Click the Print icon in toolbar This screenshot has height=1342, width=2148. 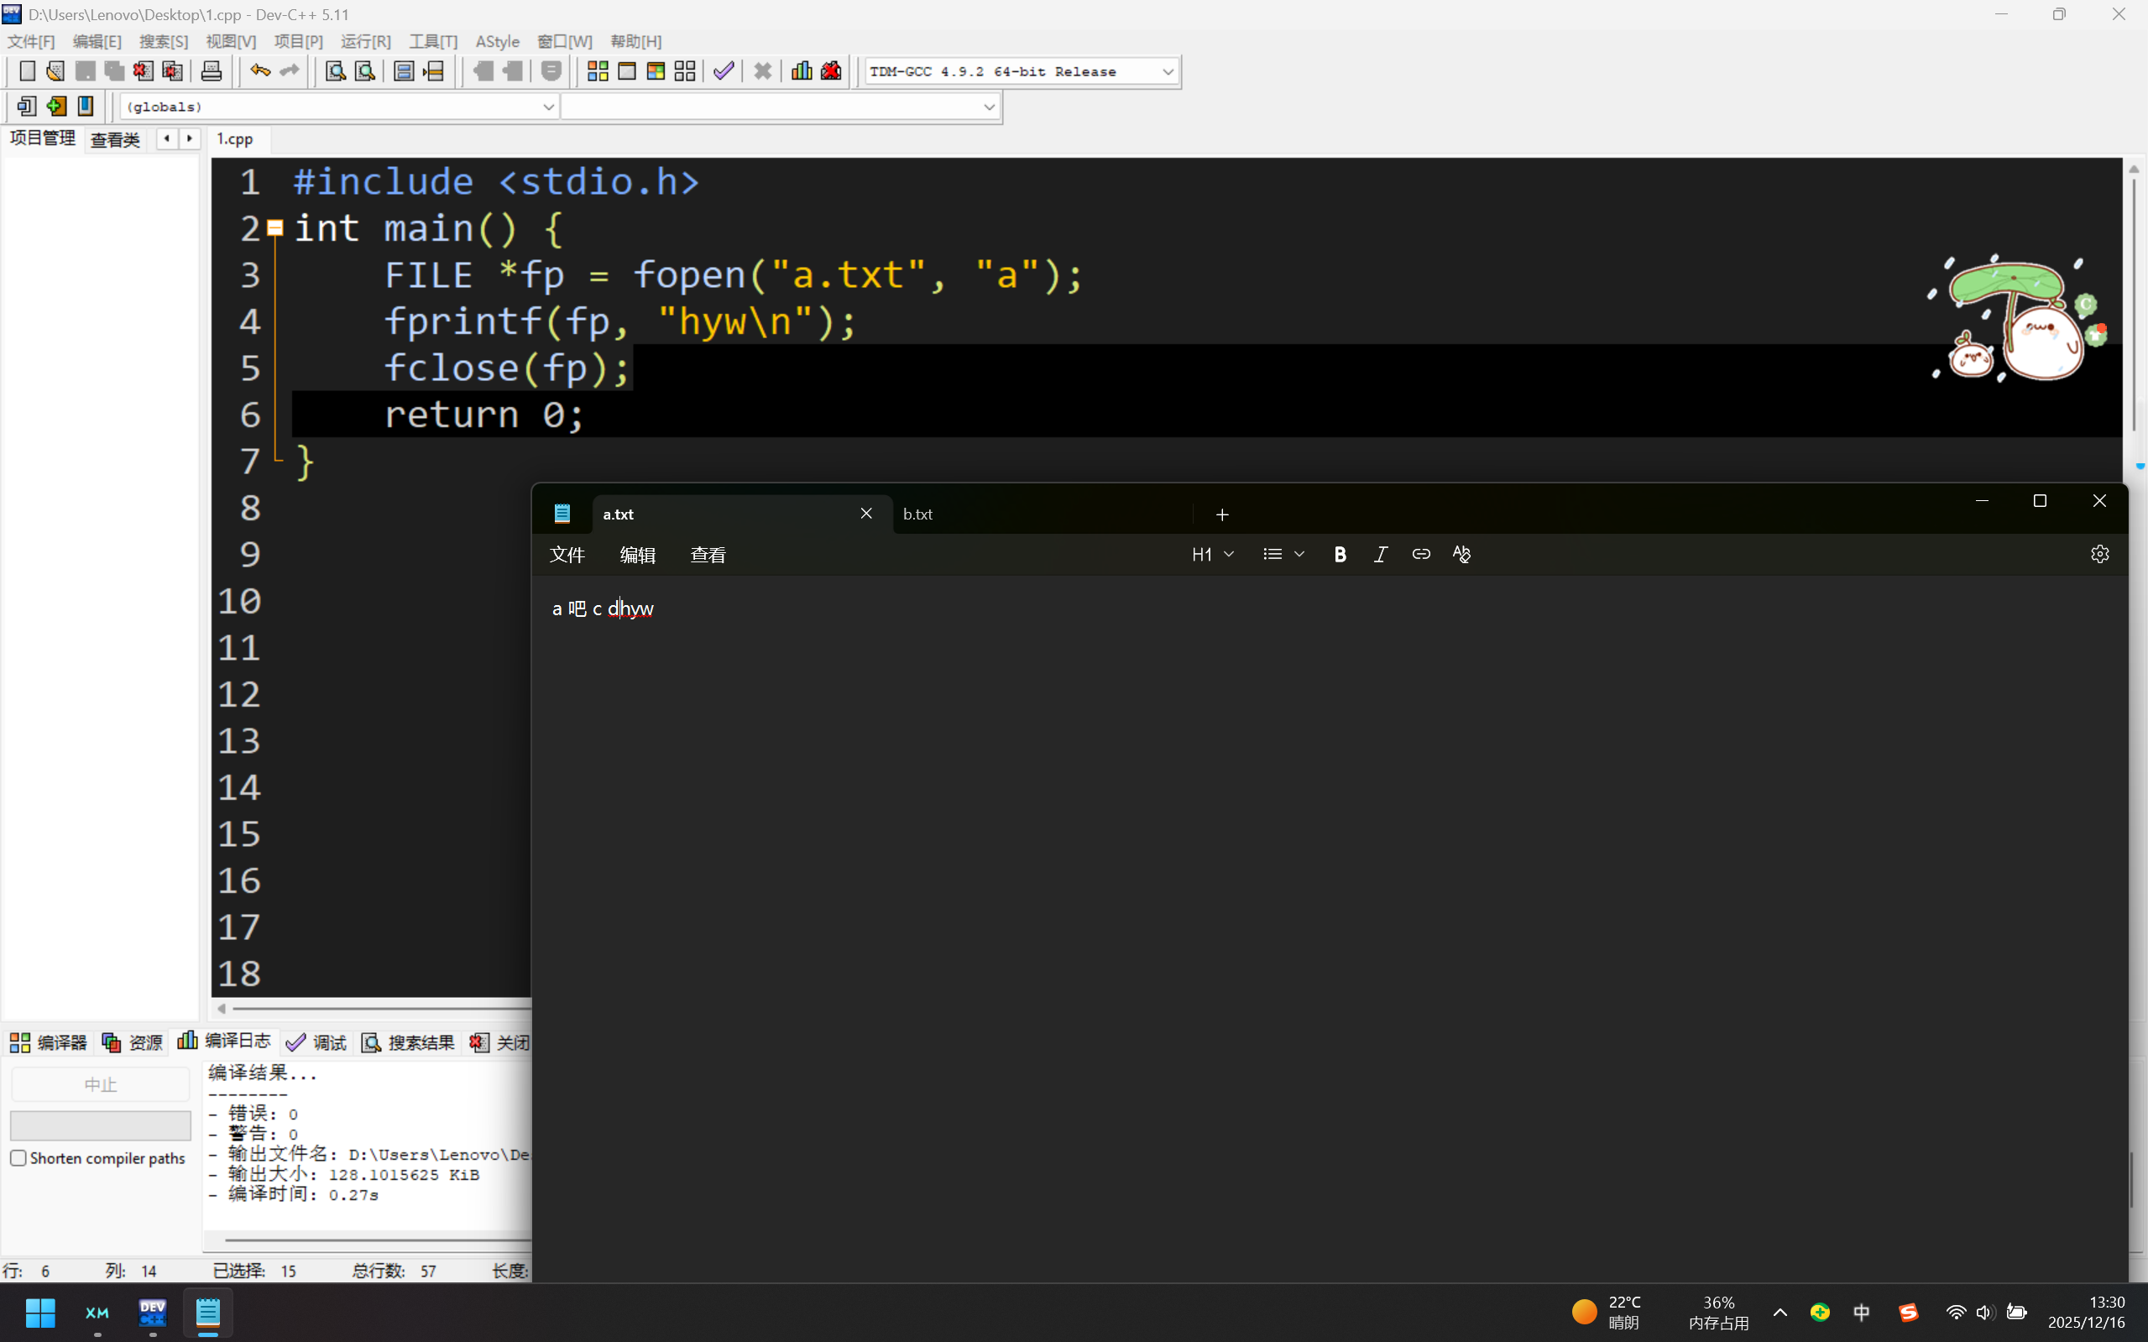[212, 71]
